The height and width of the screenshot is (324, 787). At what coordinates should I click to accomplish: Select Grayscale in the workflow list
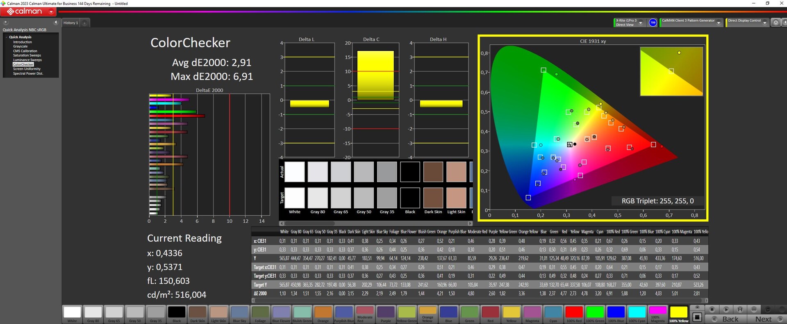pos(20,46)
